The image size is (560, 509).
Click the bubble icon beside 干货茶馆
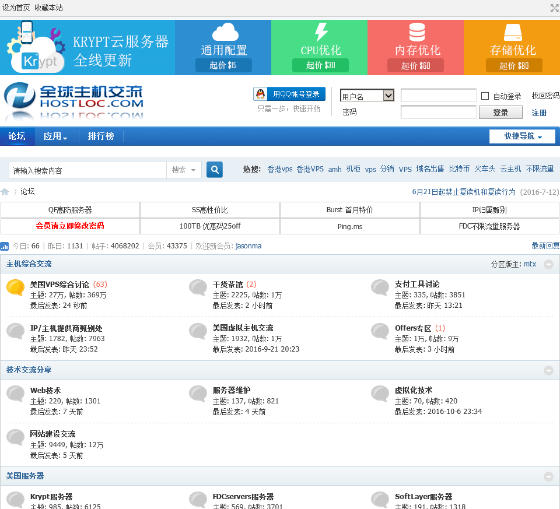198,287
